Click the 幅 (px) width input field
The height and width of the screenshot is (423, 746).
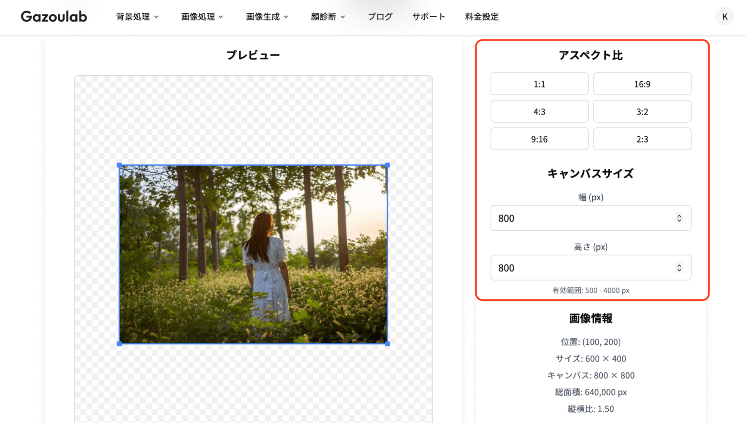(x=582, y=218)
